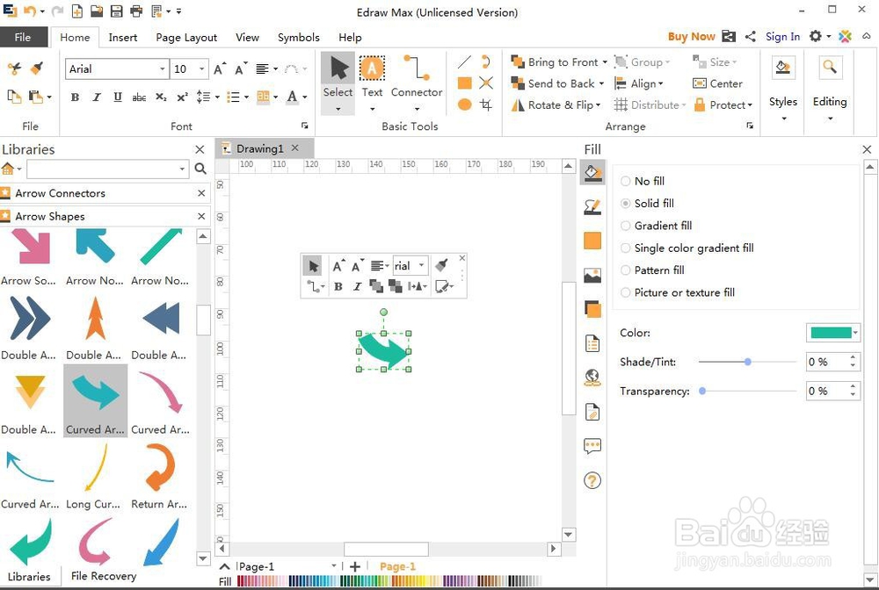Click the format painter brush icon
Viewport: 879px width, 590px height.
[x=36, y=68]
